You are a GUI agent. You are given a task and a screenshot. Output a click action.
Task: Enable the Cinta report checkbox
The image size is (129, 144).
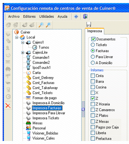click(93, 76)
